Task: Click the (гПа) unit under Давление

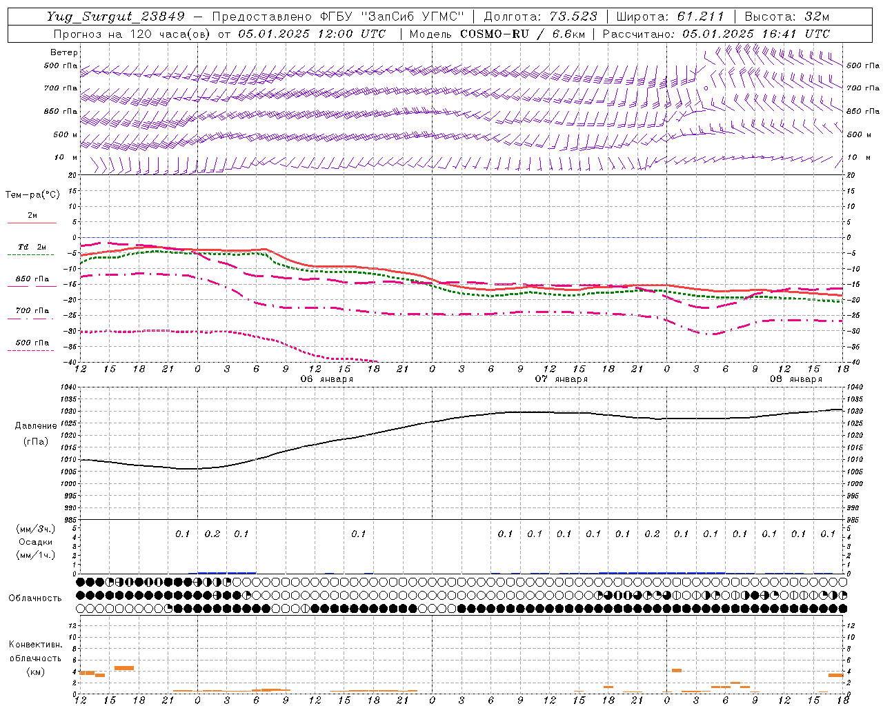Action: 36,442
